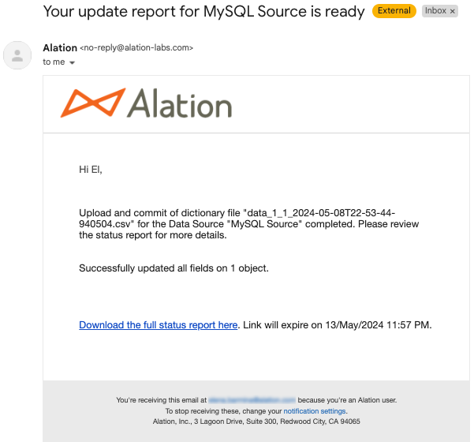Expand recipient details arrow beside "to me"

(72, 62)
